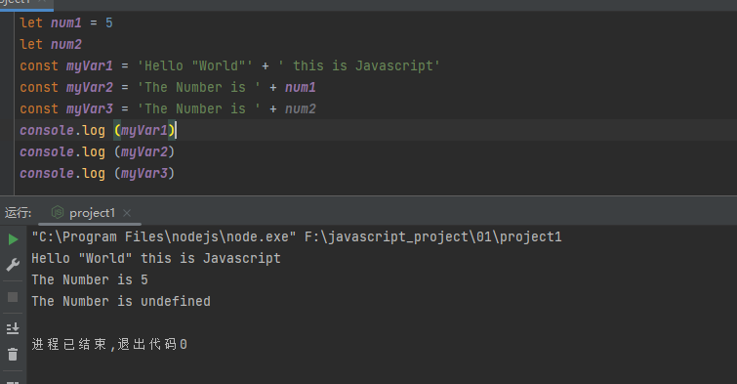
Task: Click the node.exe command line in the console
Action: (297, 236)
